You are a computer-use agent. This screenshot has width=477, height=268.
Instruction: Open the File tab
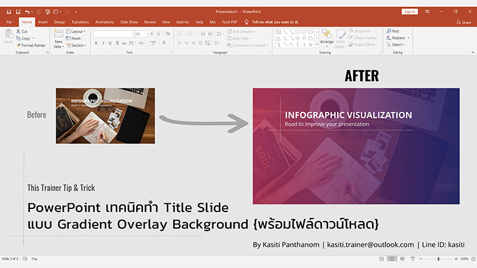coord(9,22)
